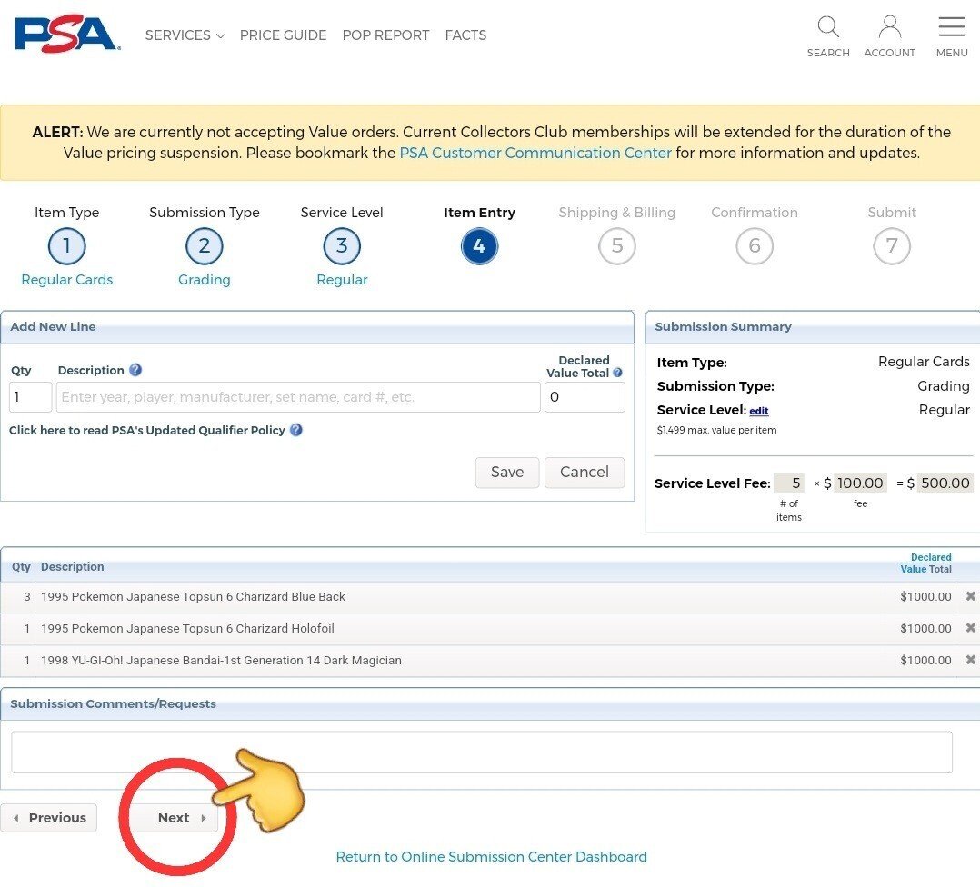Edit the Service Level
Viewport: 980px width, 887px height.
[759, 411]
